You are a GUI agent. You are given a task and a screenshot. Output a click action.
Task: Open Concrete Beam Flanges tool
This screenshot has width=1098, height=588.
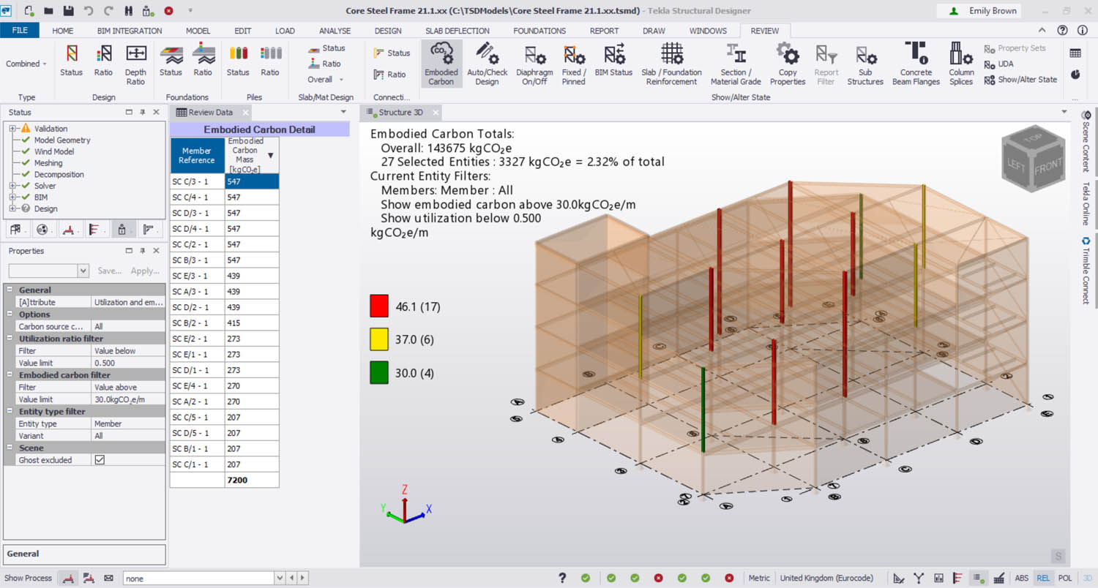(916, 64)
